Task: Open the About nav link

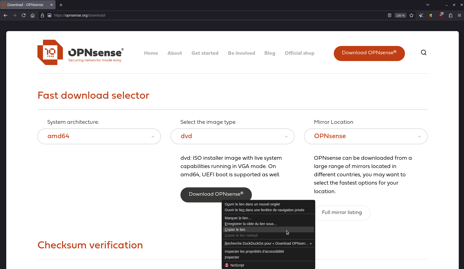Action: tap(175, 53)
